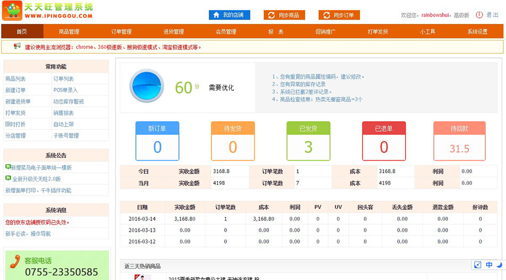Expand the 系统设置 navigation menu
The width and height of the screenshot is (506, 280).
click(477, 32)
